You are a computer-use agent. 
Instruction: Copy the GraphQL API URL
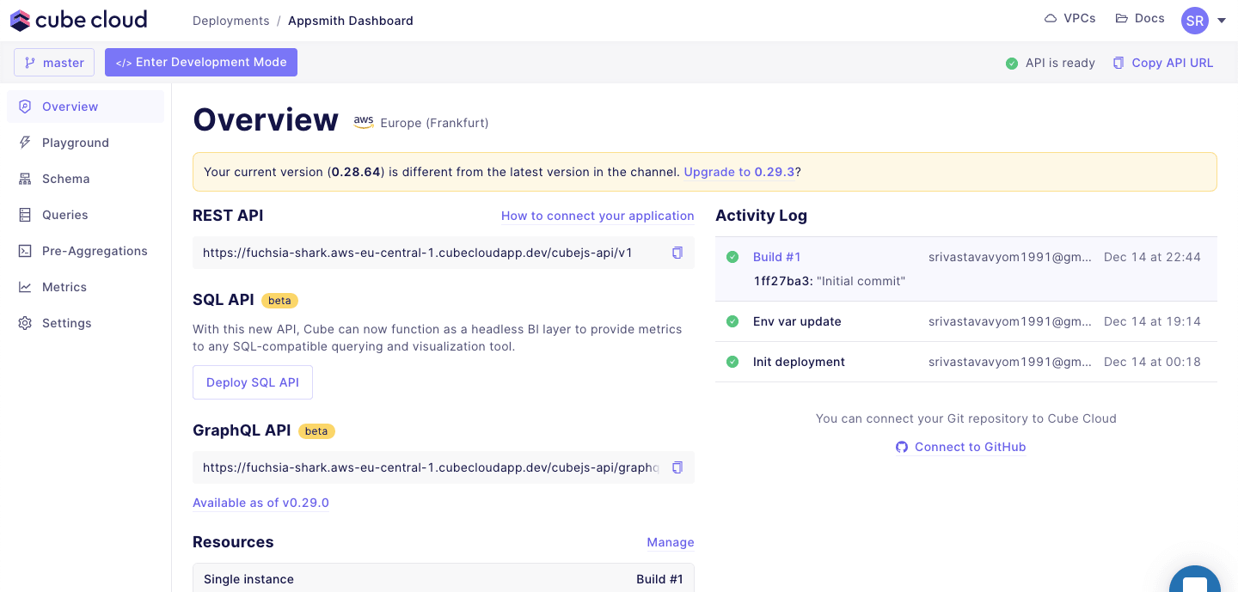pyautogui.click(x=677, y=467)
